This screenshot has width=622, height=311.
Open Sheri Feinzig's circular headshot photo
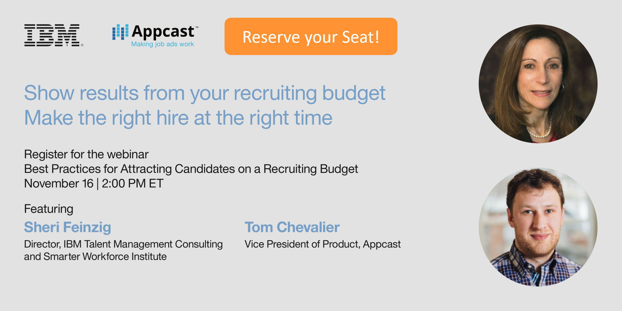point(538,84)
